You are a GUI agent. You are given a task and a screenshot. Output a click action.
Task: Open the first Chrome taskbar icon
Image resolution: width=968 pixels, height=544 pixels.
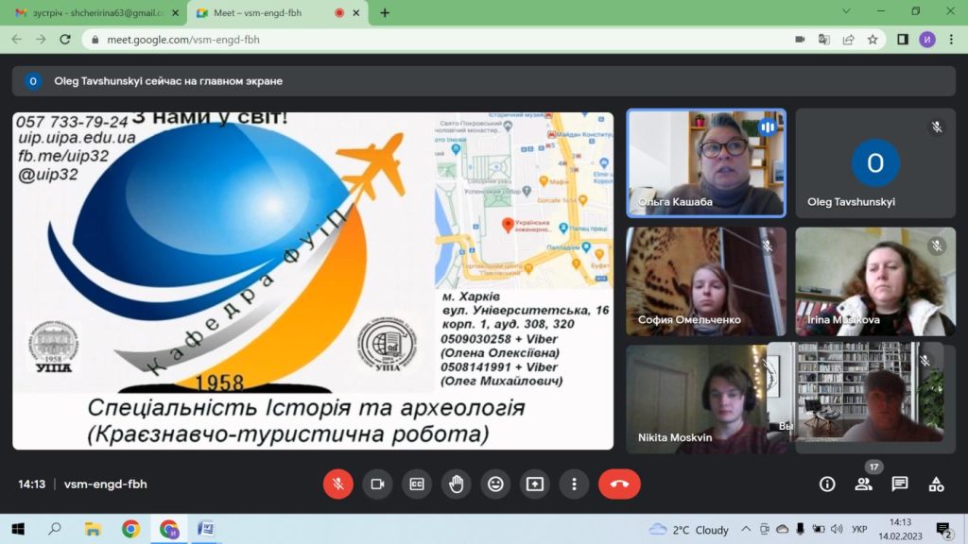(x=130, y=529)
